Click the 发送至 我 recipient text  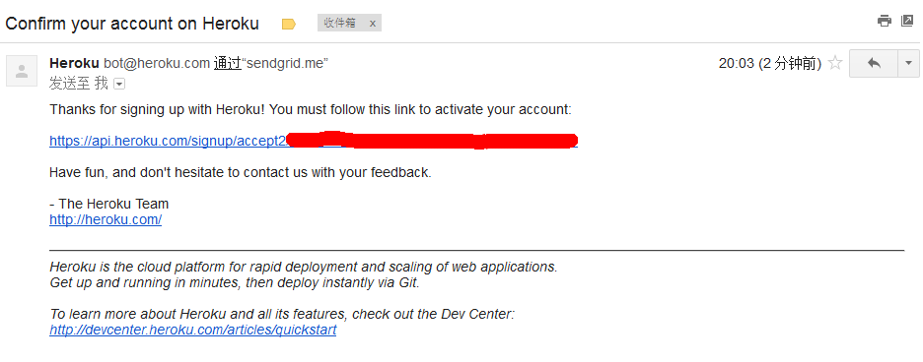[x=79, y=84]
